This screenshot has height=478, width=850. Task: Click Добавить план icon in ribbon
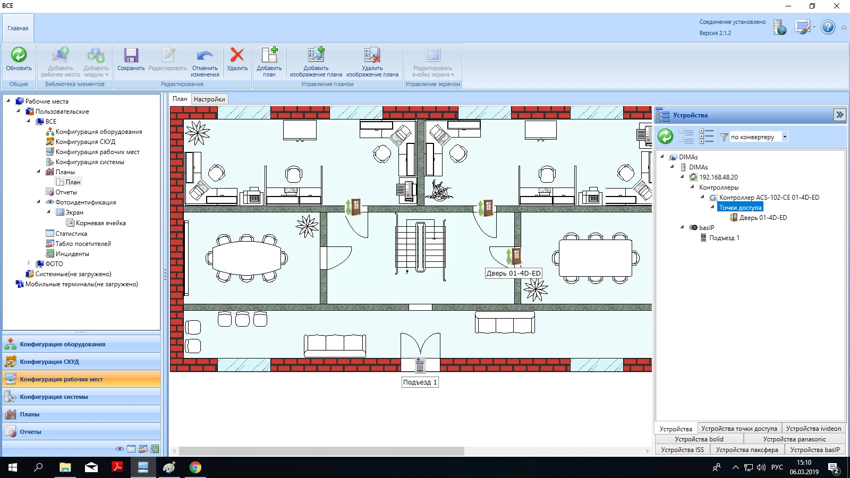click(269, 55)
